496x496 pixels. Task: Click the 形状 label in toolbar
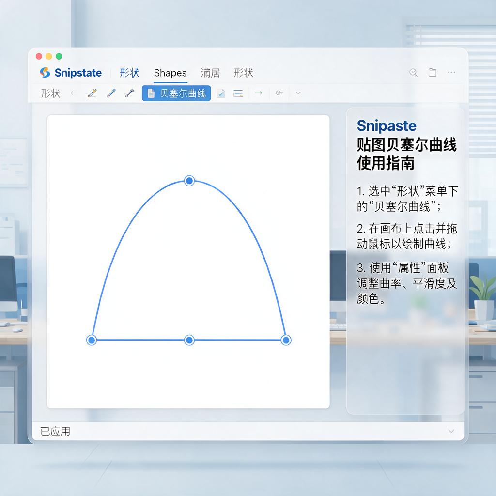tap(50, 93)
